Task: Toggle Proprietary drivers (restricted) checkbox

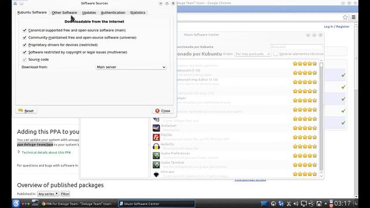Action: [x=24, y=45]
